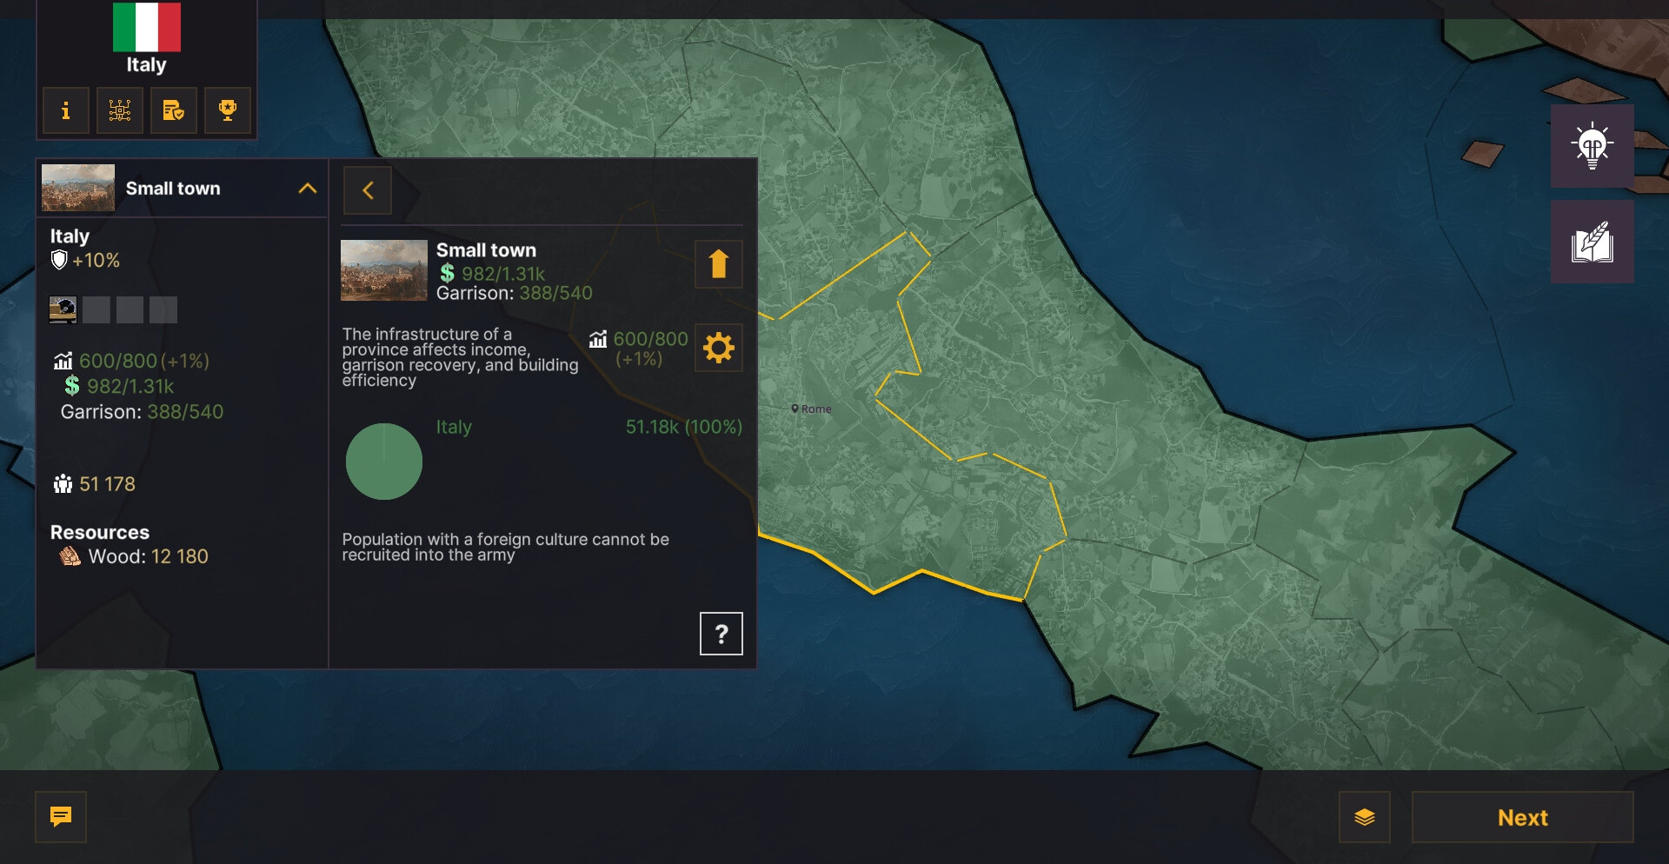The width and height of the screenshot is (1669, 864).
Task: Open the tasks checklist icon
Action: 174,110
